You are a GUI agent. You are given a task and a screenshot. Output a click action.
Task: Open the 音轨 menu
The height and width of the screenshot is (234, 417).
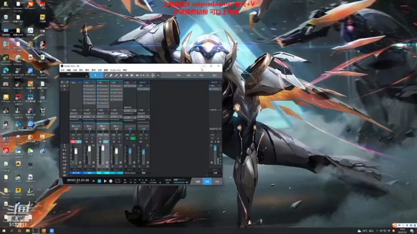coord(81,70)
